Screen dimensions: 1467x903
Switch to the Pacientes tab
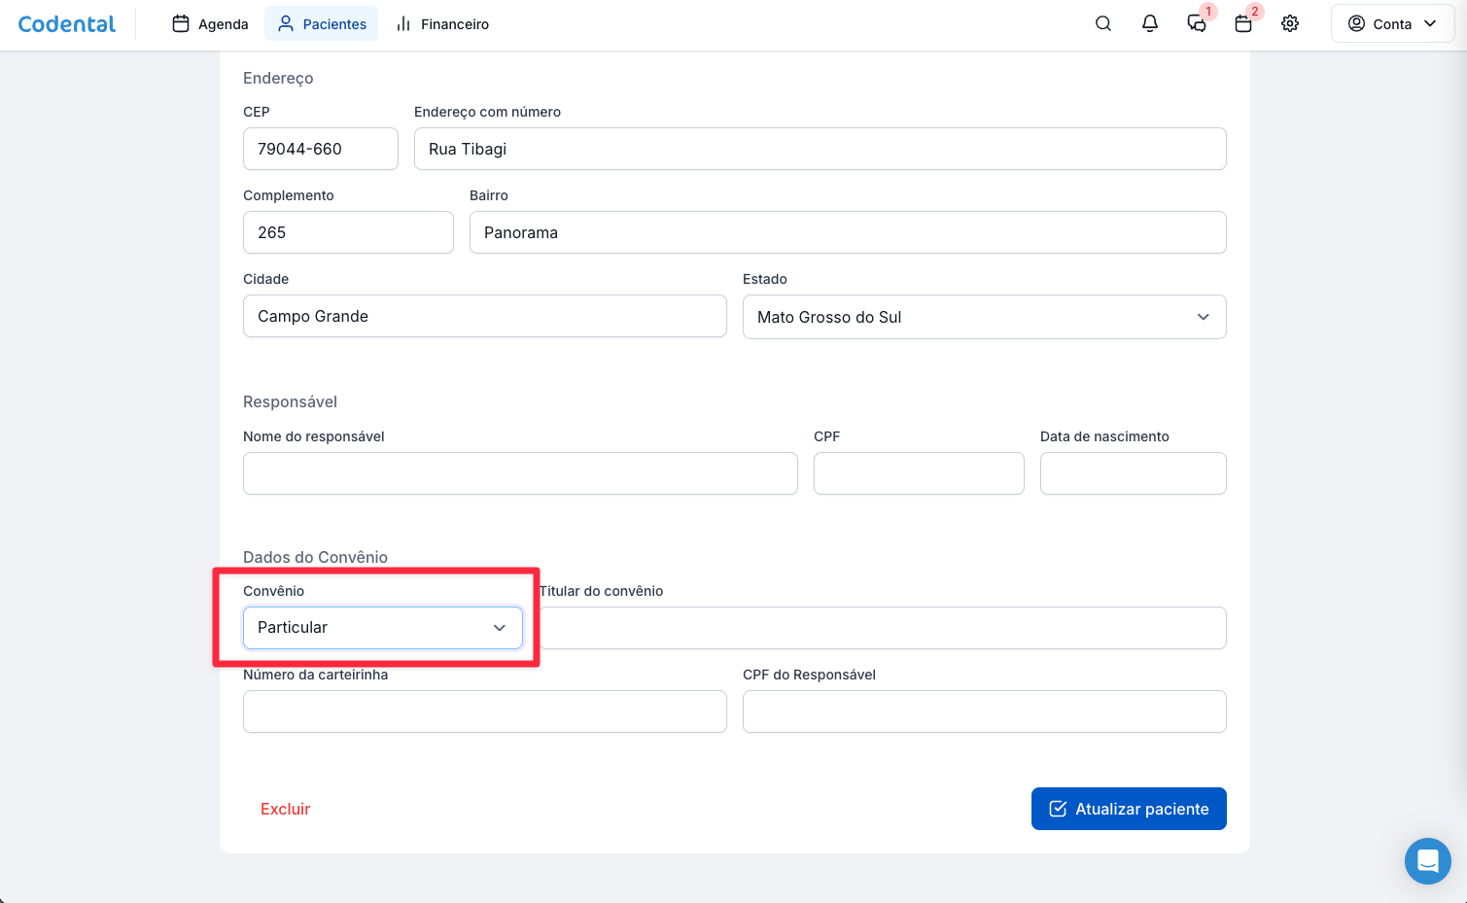point(322,24)
